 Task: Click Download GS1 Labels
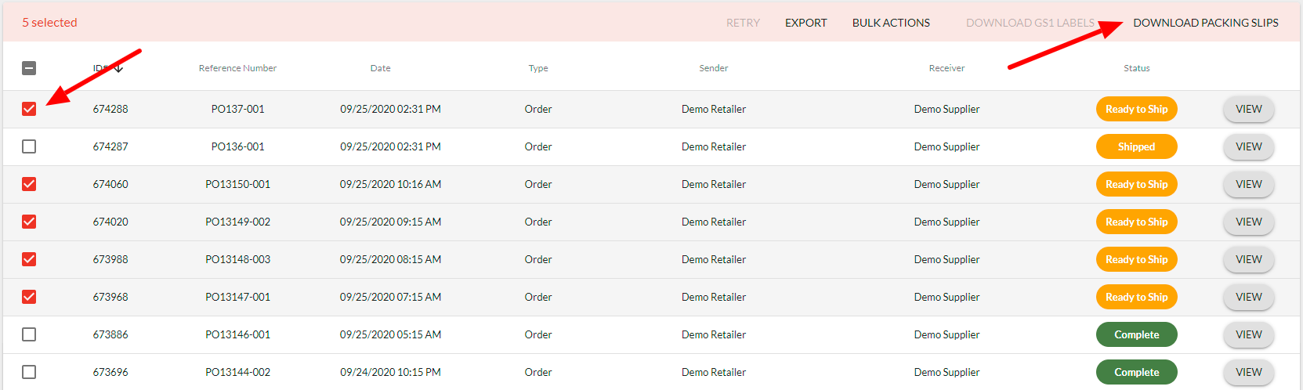(x=1030, y=23)
